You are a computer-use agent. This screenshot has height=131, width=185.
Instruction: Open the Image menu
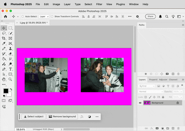click(x=56, y=4)
